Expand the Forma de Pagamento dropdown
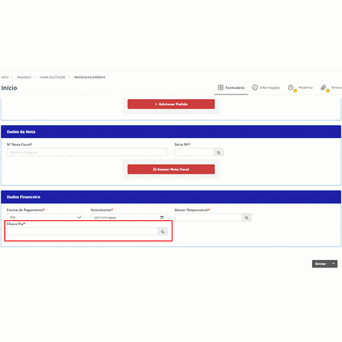 (45, 218)
